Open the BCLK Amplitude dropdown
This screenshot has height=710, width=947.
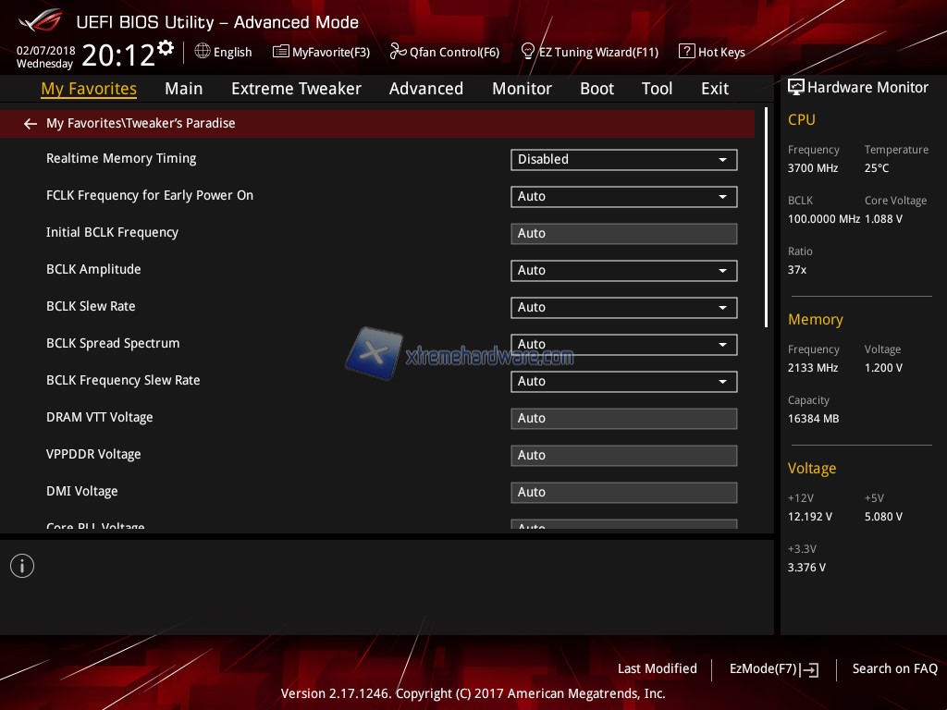[623, 271]
